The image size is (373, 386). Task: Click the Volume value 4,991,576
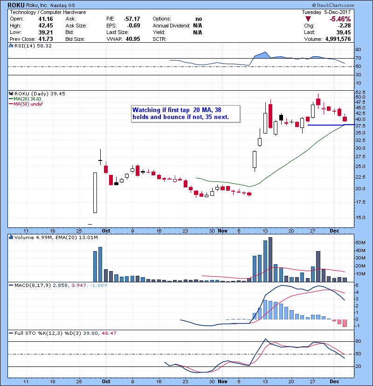click(338, 39)
